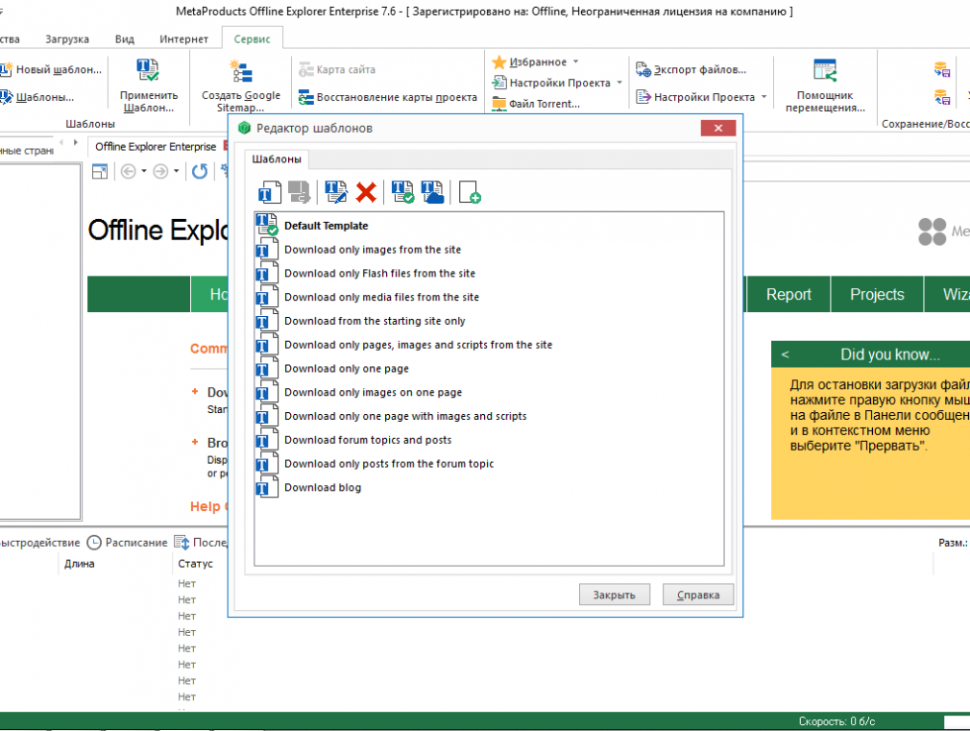The width and height of the screenshot is (970, 731).
Task: Close the Редактор шаблонов dialog
Action: point(718,128)
